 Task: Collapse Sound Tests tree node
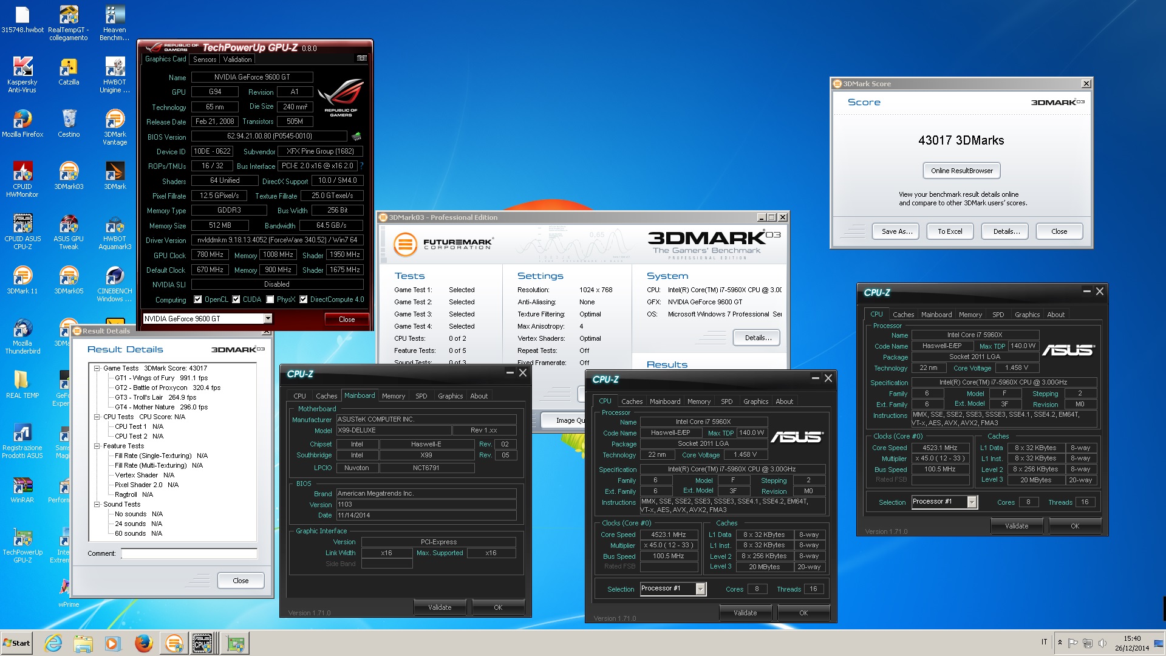(x=97, y=504)
